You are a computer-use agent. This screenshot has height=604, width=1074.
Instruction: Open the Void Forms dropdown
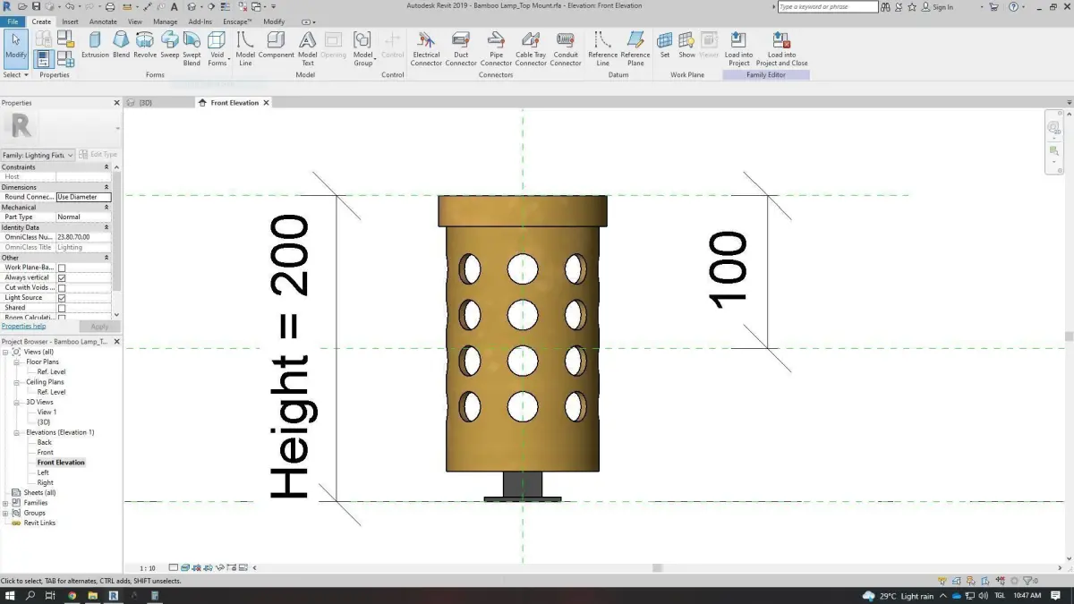point(217,49)
